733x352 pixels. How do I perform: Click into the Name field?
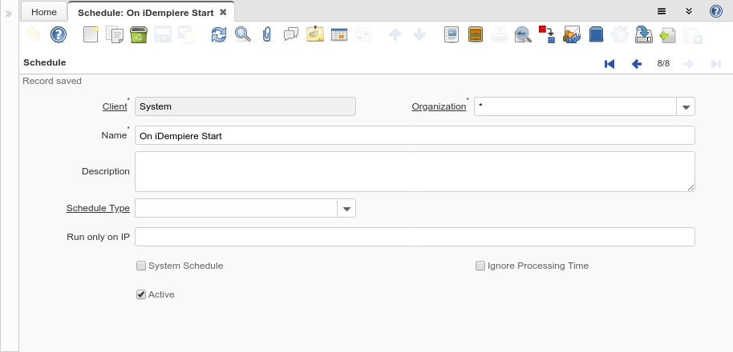click(x=415, y=135)
